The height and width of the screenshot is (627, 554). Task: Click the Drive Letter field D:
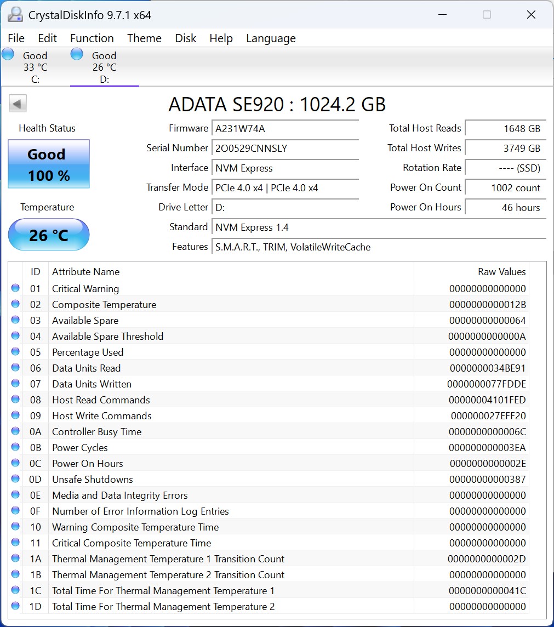click(285, 208)
